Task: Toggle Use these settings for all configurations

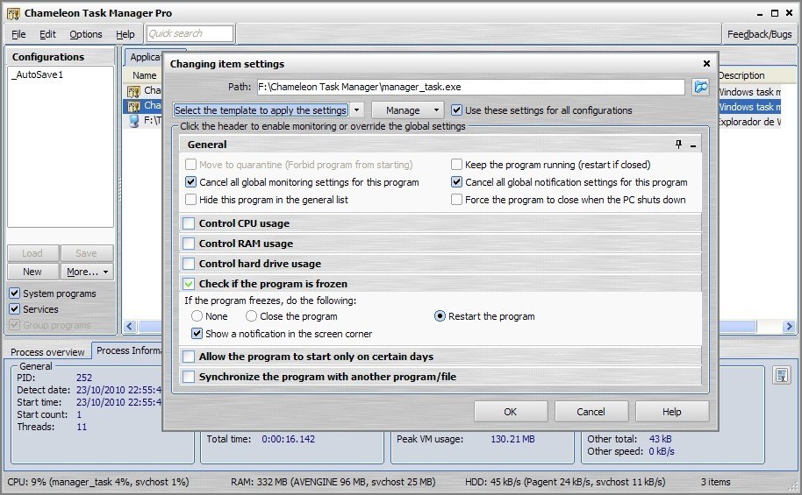Action: [x=456, y=110]
